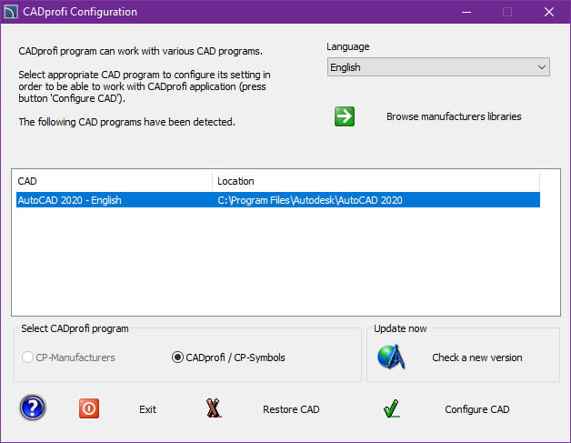571x443 pixels.
Task: Click the green checkmark Configure CAD icon
Action: tap(392, 408)
